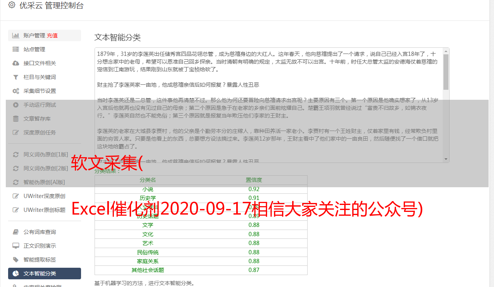This screenshot has height=287, width=494.
Task: Select the 文学 category cell
Action: [148, 225]
